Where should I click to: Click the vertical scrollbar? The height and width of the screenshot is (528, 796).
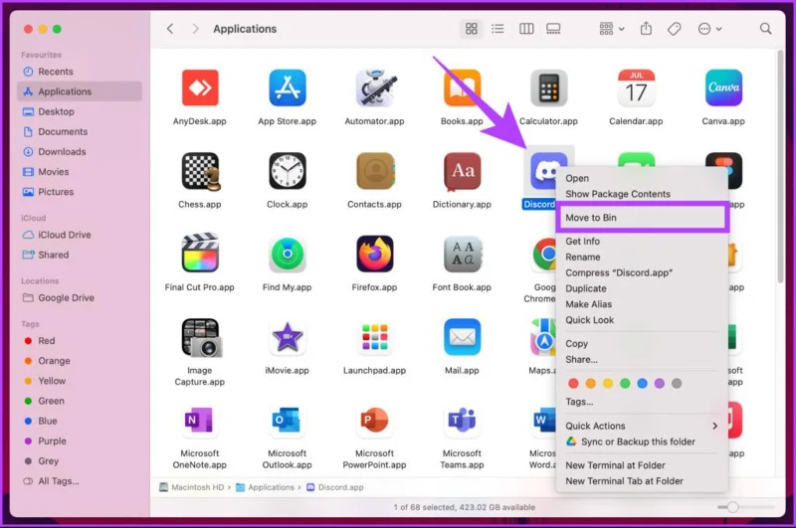click(780, 166)
